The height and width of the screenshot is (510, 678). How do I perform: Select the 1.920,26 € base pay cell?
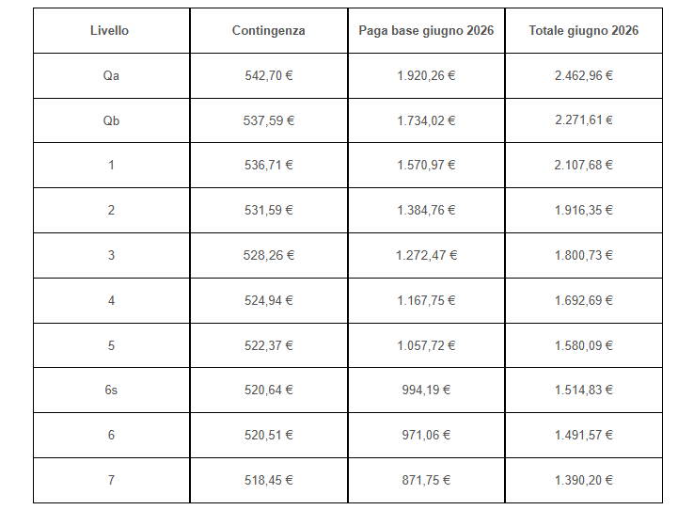coord(426,75)
